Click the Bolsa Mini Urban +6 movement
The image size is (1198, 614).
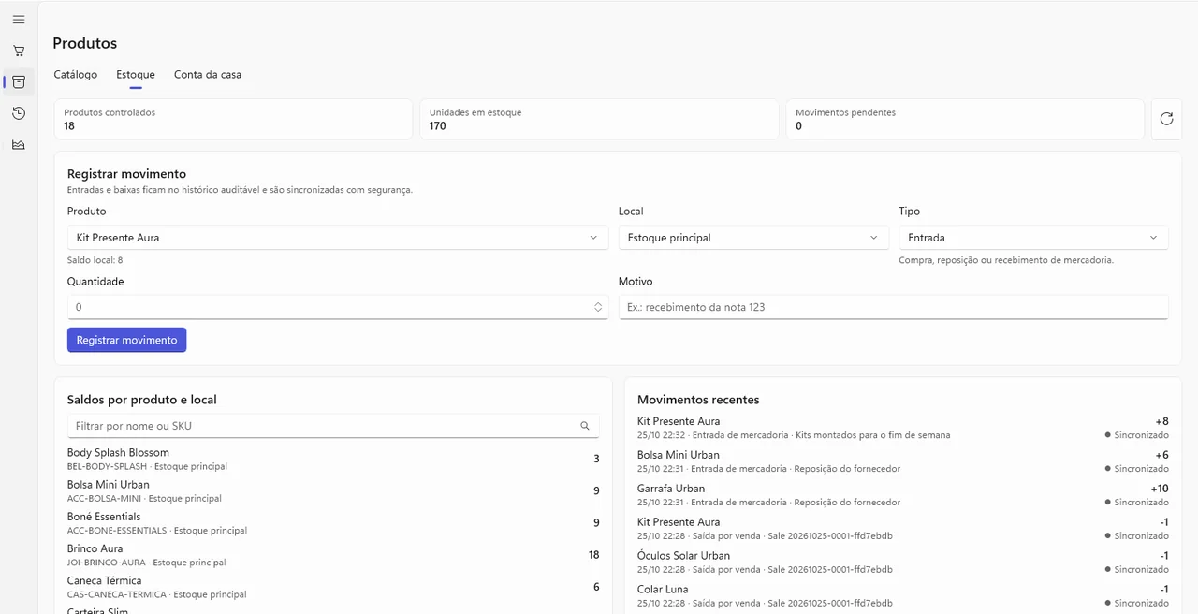point(903,461)
